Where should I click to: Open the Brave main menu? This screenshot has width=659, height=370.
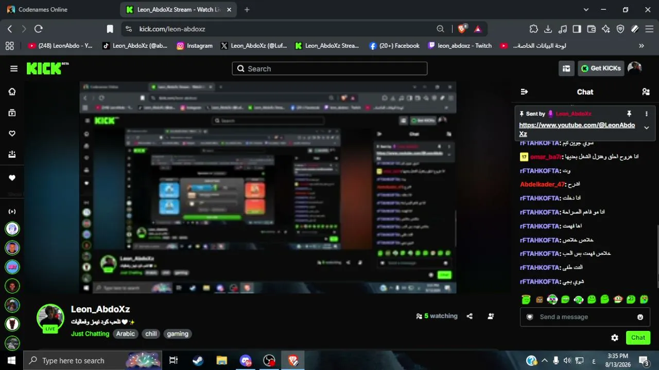tap(649, 29)
